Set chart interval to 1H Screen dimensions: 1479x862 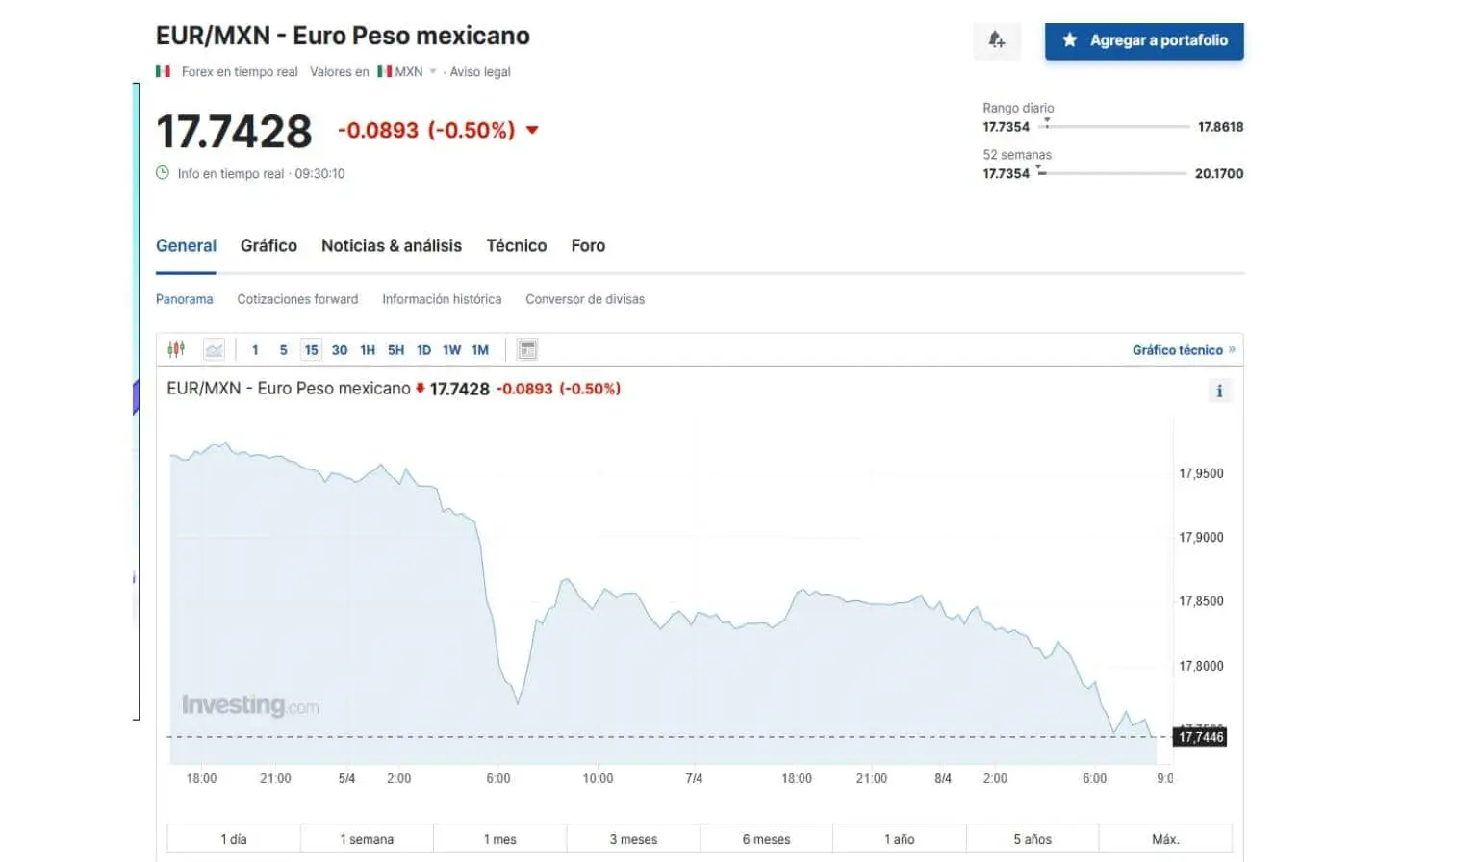[x=368, y=350]
